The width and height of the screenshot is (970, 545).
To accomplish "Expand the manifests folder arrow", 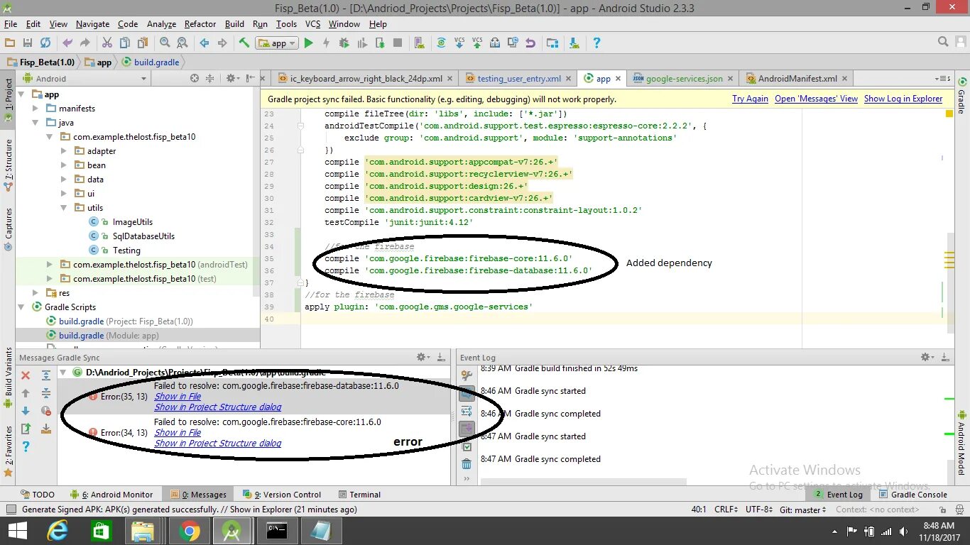I will 36,109.
